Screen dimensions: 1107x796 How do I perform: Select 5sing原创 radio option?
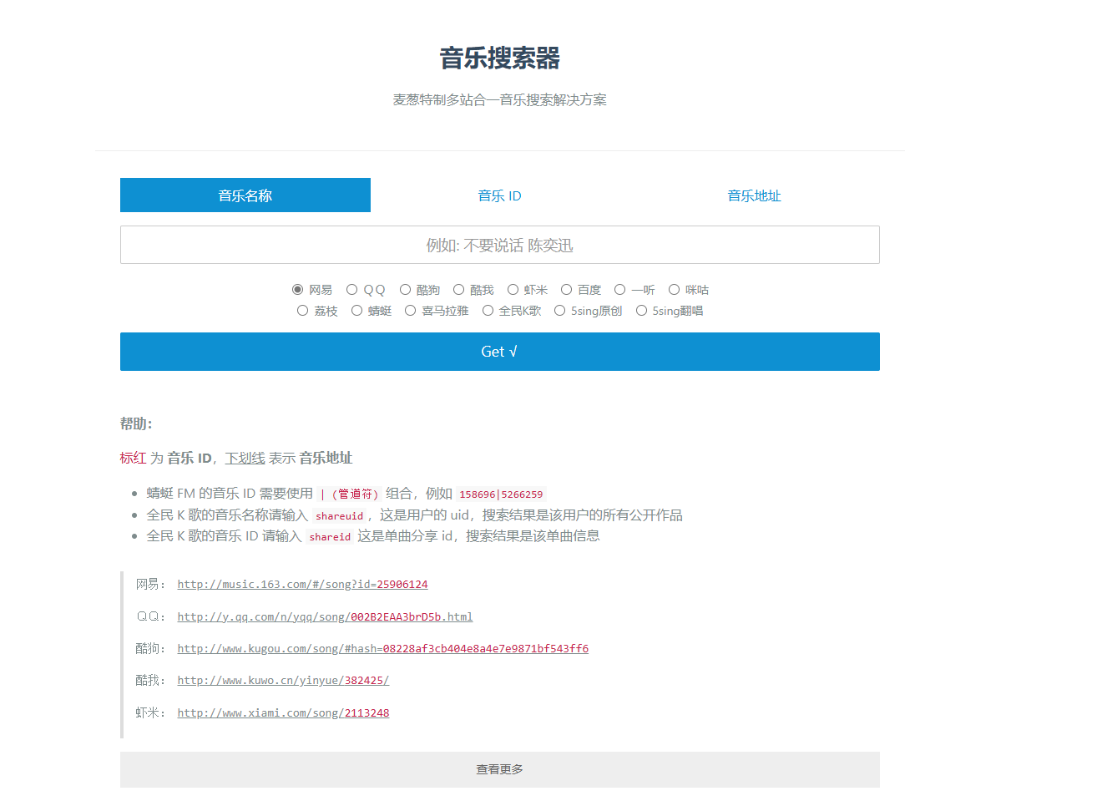[x=559, y=311]
